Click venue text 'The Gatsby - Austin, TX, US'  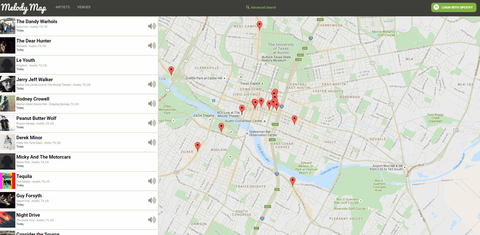tap(33, 181)
